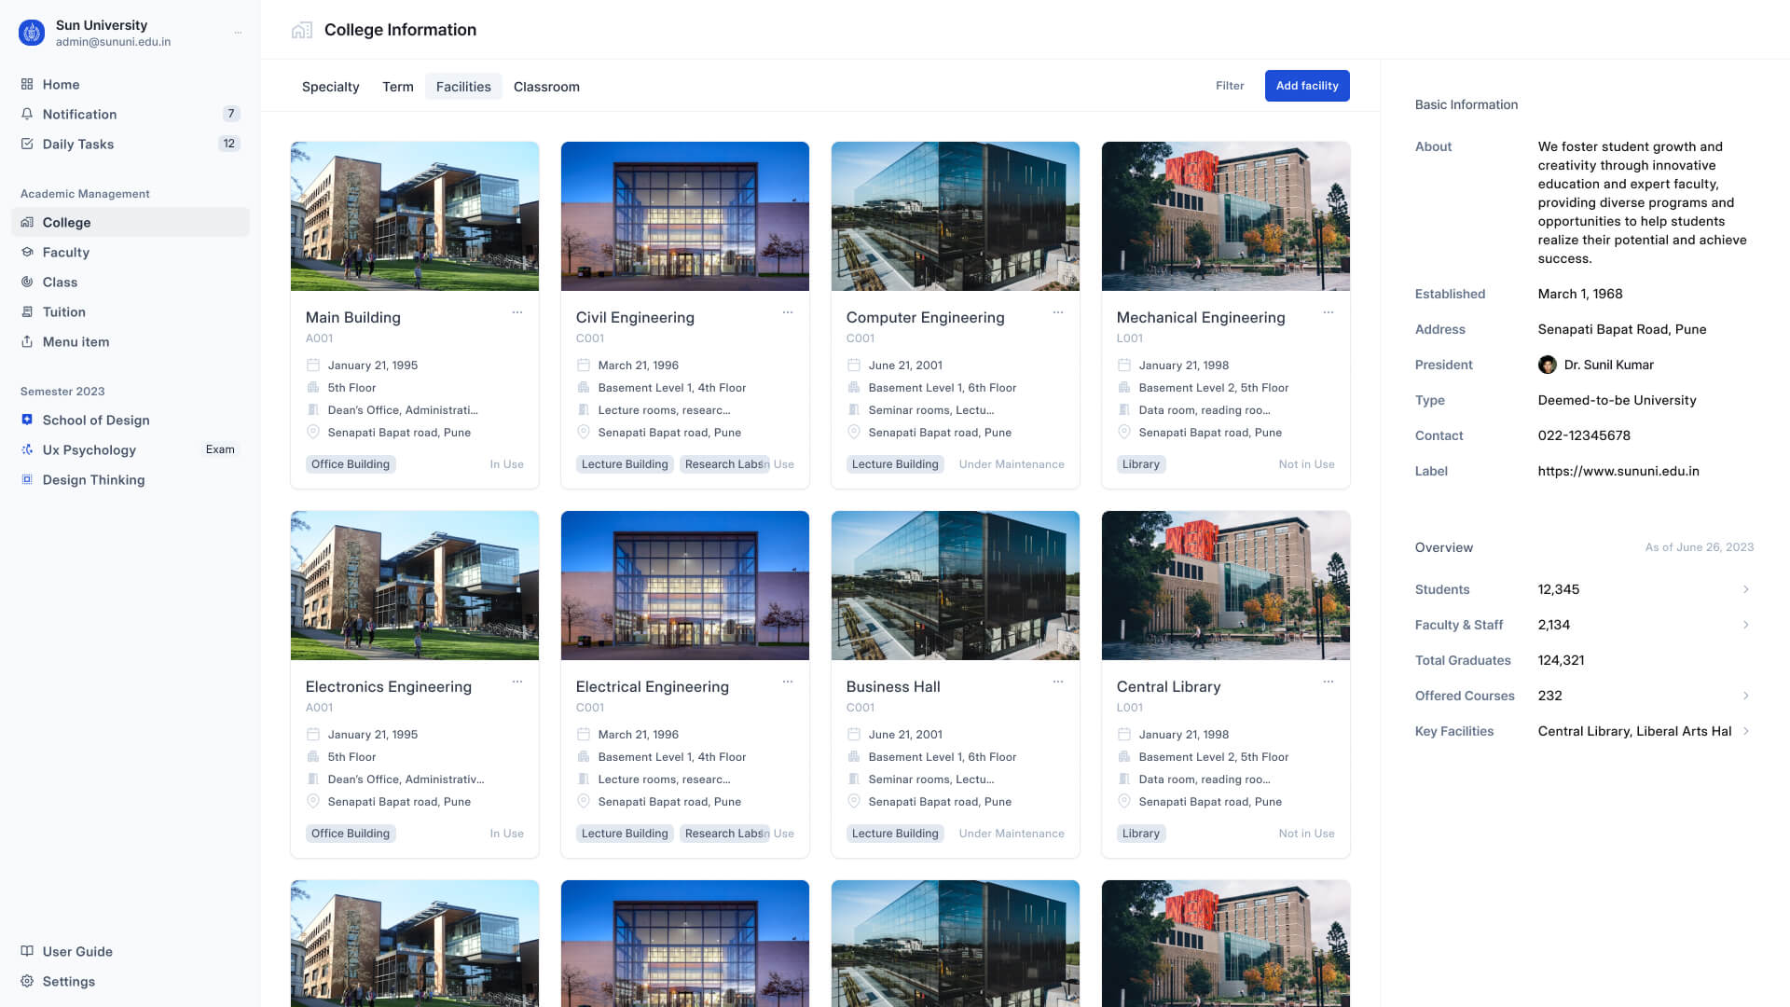This screenshot has height=1007, width=1790.
Task: Click the In Use status on Electronics Engineering
Action: (506, 834)
